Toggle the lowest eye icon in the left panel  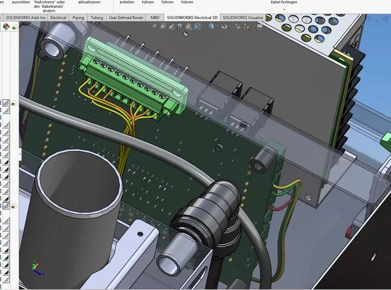(14, 206)
